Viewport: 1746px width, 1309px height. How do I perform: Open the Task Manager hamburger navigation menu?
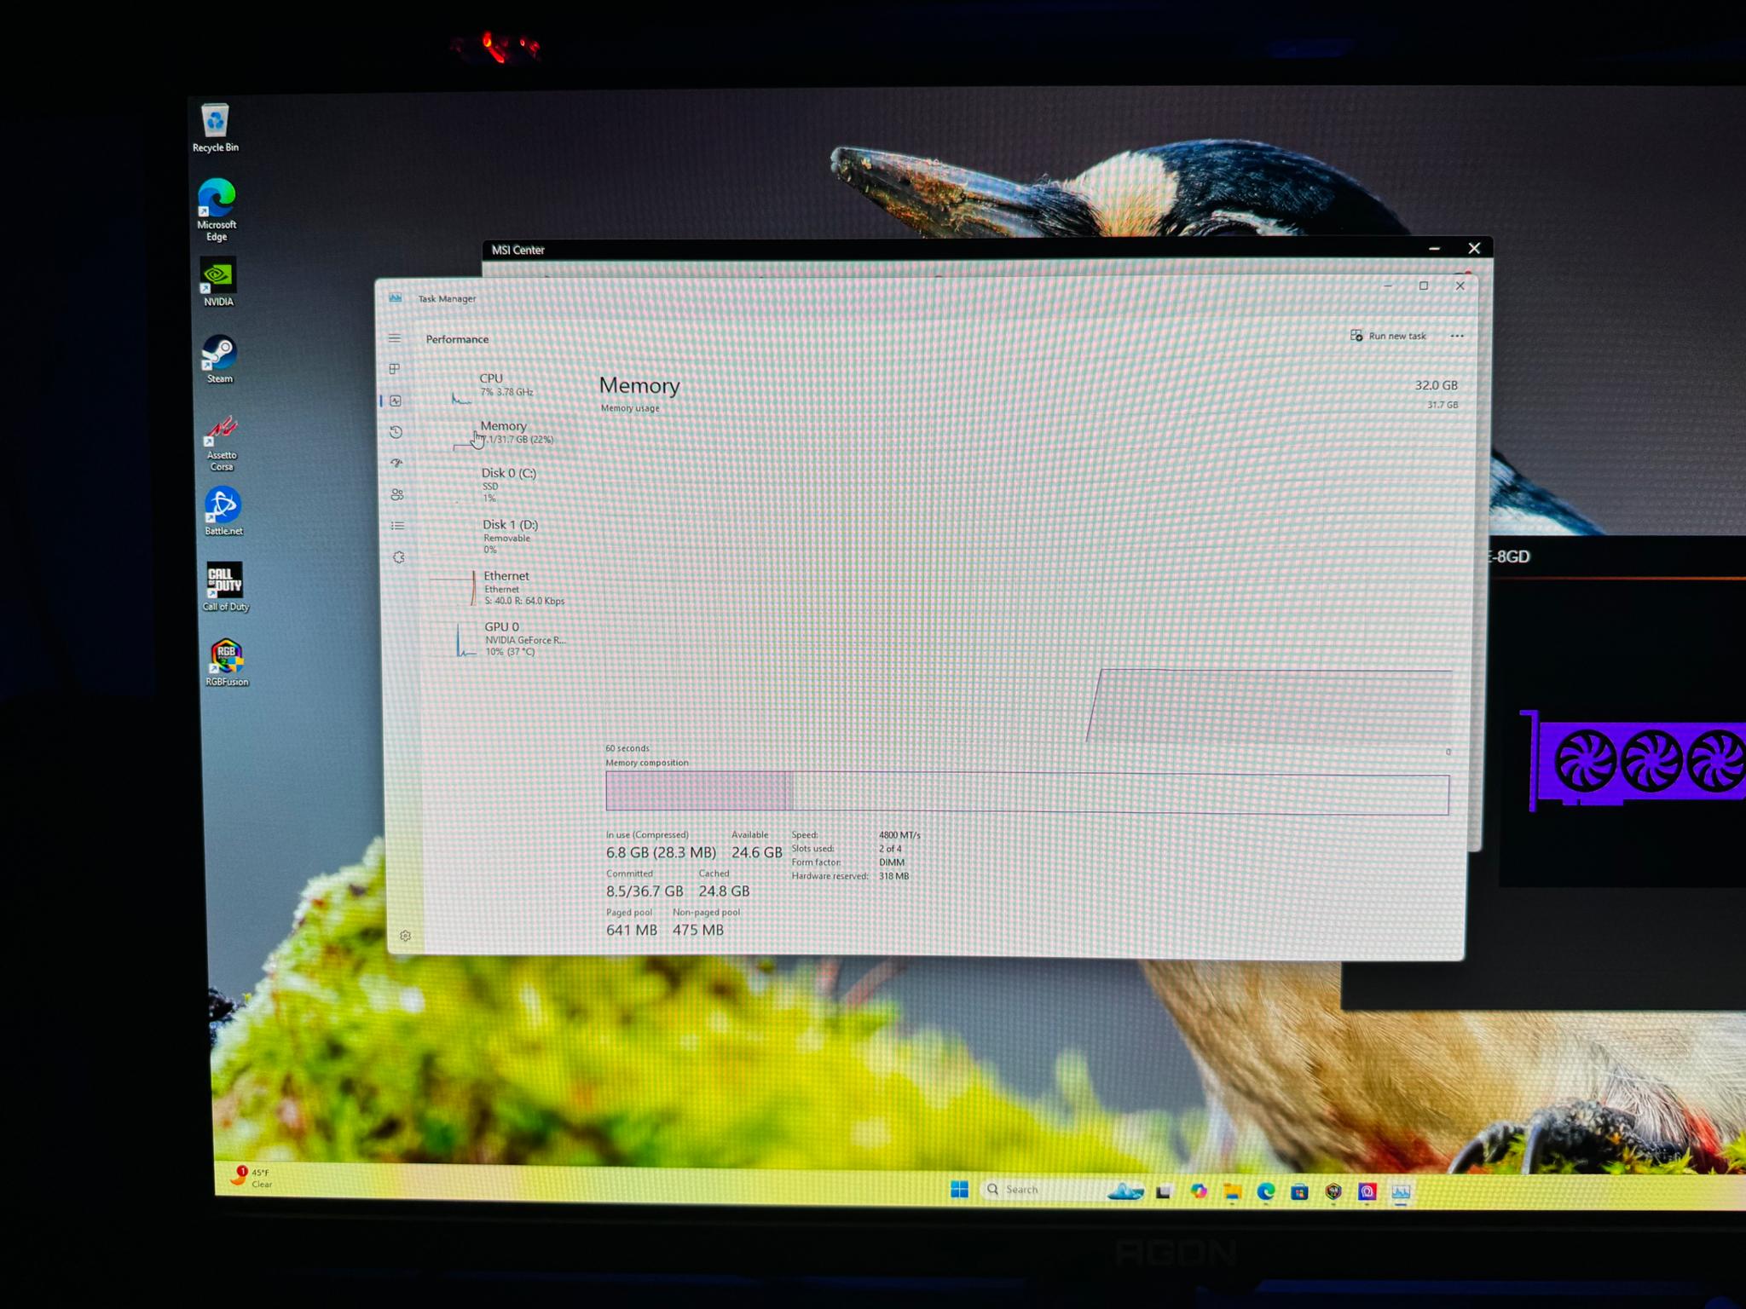394,338
